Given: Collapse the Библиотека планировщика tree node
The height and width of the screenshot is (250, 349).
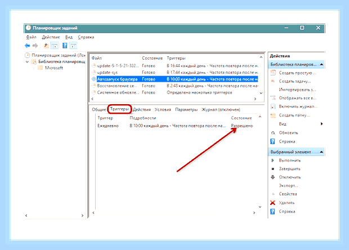Looking at the screenshot, I should [27, 62].
